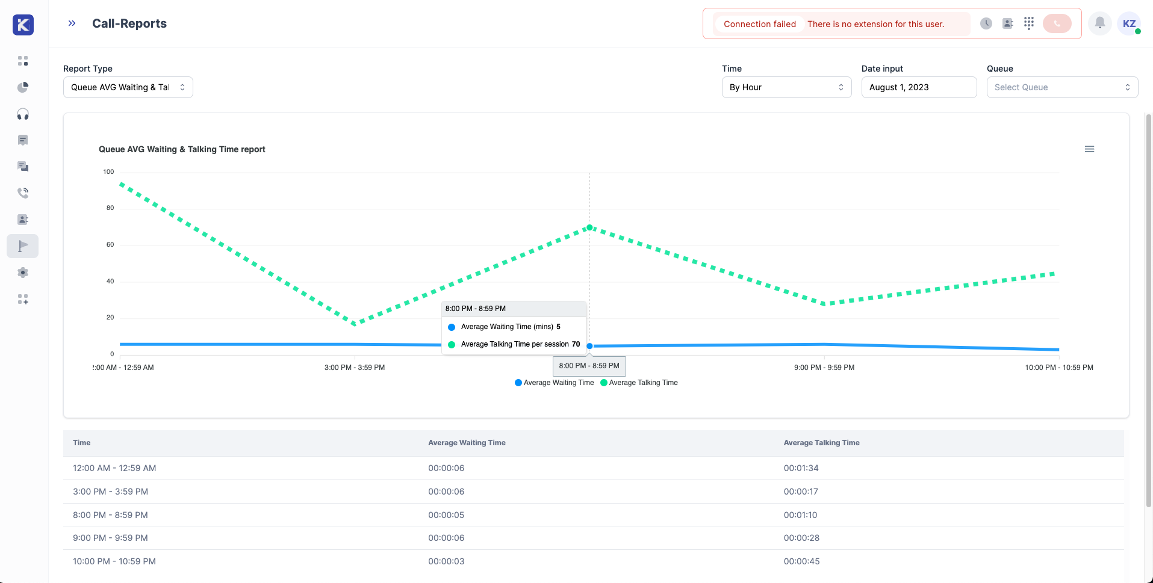The height and width of the screenshot is (583, 1153).
Task: Click the 8:00 PM talking time data point
Action: [x=589, y=227]
